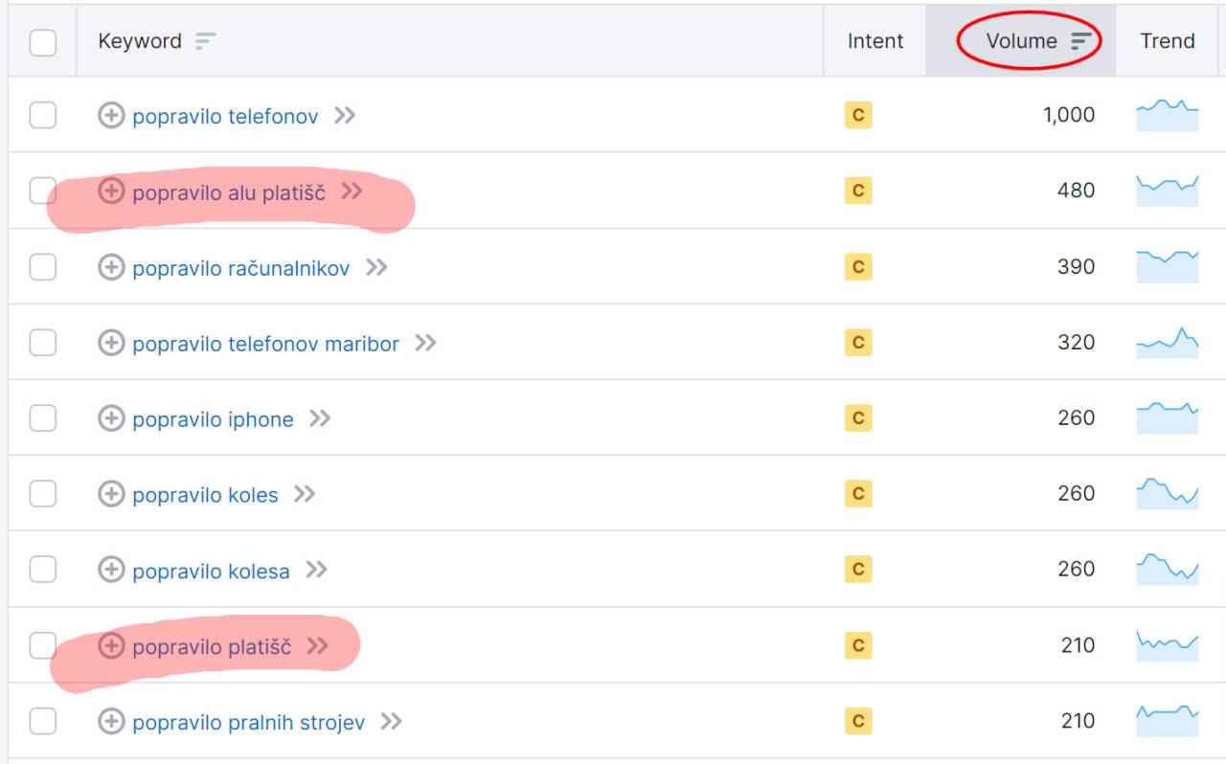The image size is (1226, 764).
Task: Click plus icon beside popravilo telefonov
Action: (x=111, y=116)
